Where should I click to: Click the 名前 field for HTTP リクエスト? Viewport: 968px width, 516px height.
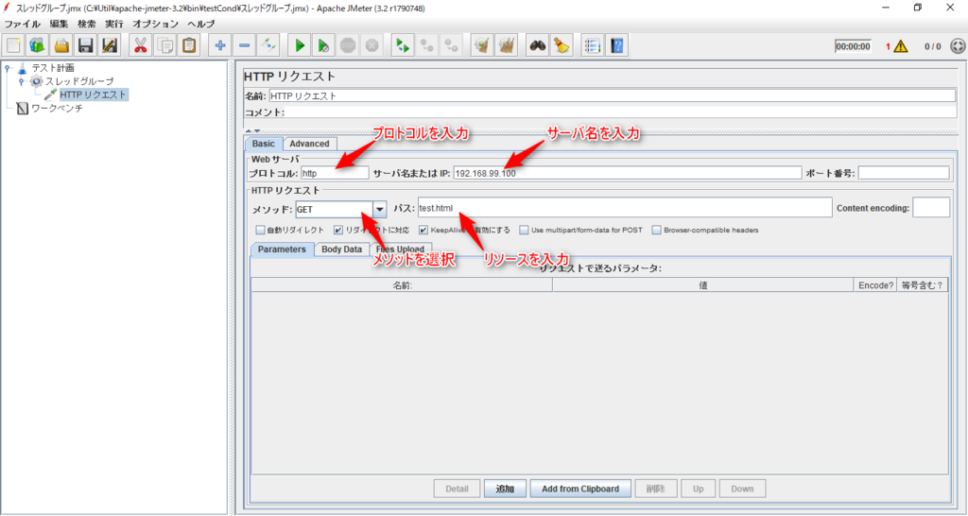[x=613, y=95]
